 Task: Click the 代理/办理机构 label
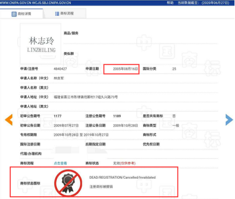pyautogui.click(x=31, y=154)
